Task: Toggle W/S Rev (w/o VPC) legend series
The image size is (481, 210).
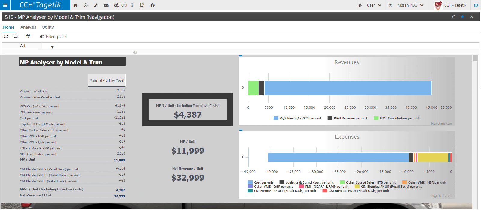Action: [x=297, y=118]
